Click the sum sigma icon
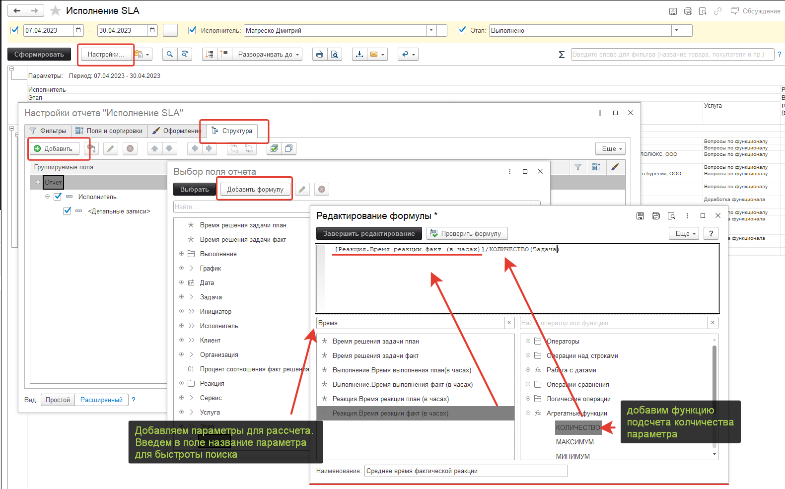Screen dimensions: 785x489 point(562,55)
